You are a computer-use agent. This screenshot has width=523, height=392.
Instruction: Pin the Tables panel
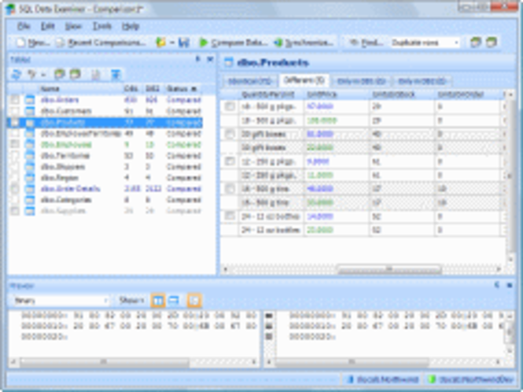coord(197,59)
